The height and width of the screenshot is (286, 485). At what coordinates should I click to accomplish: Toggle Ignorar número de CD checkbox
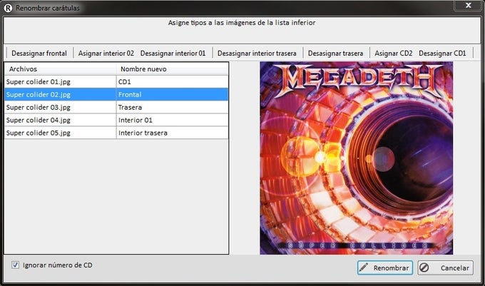[x=15, y=265]
